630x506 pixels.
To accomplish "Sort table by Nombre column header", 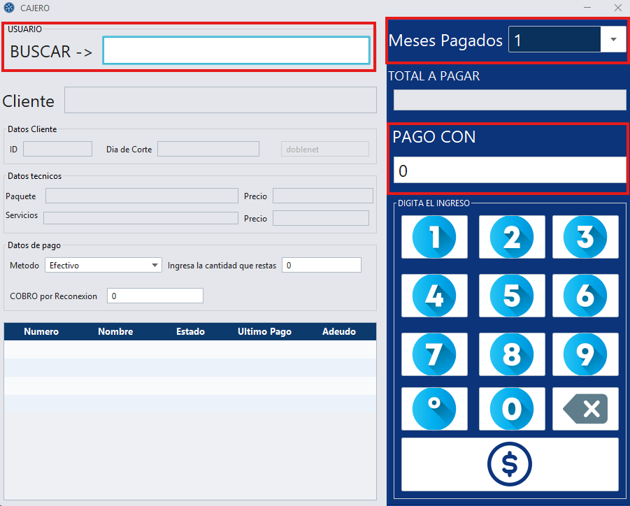I will point(115,332).
